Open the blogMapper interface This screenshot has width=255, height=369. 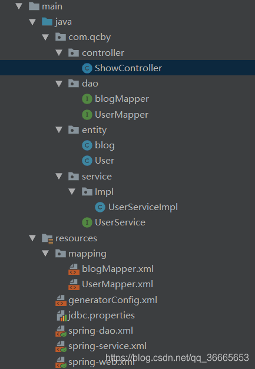pos(122,99)
